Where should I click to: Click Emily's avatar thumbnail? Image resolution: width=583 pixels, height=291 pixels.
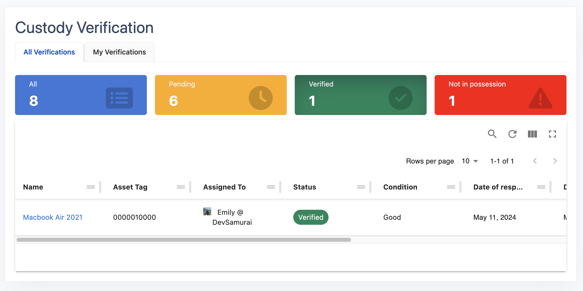coord(207,211)
